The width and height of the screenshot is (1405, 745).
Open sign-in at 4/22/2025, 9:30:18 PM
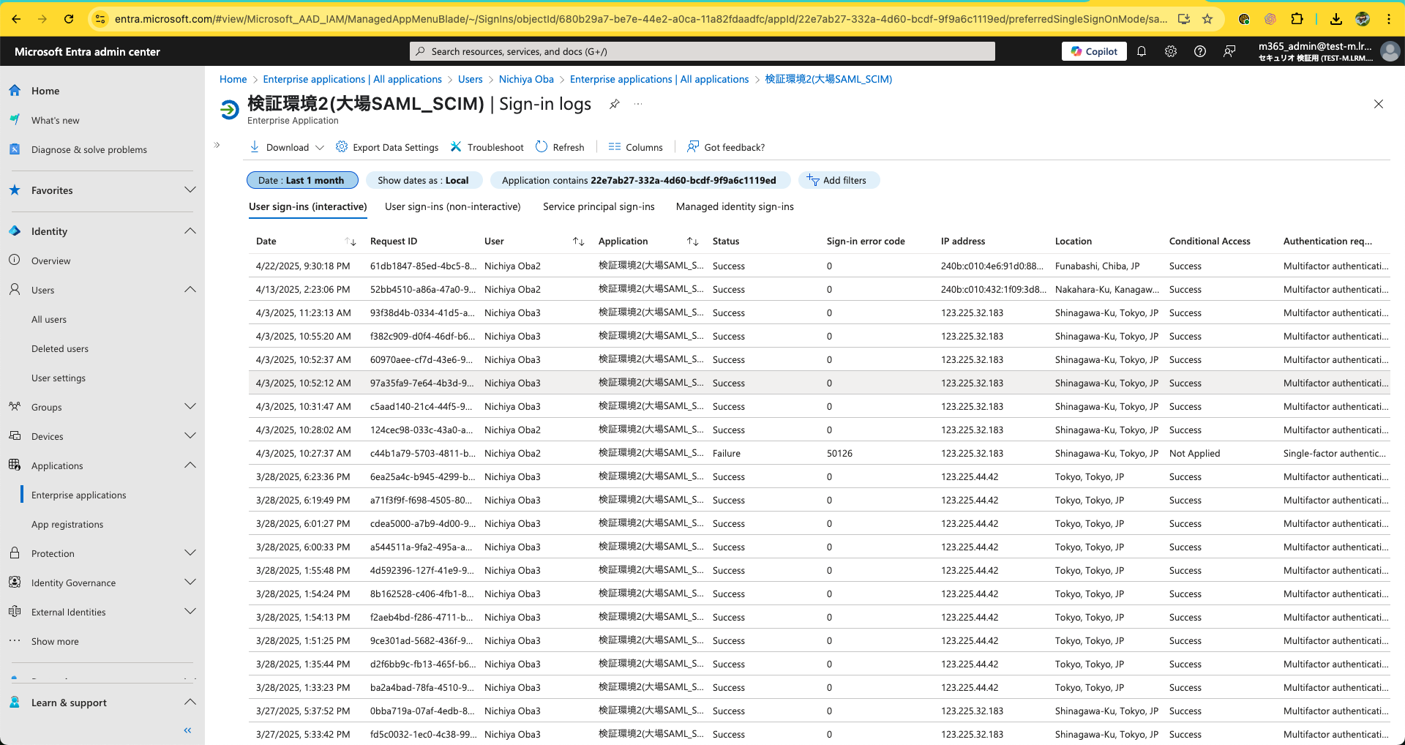(819, 266)
